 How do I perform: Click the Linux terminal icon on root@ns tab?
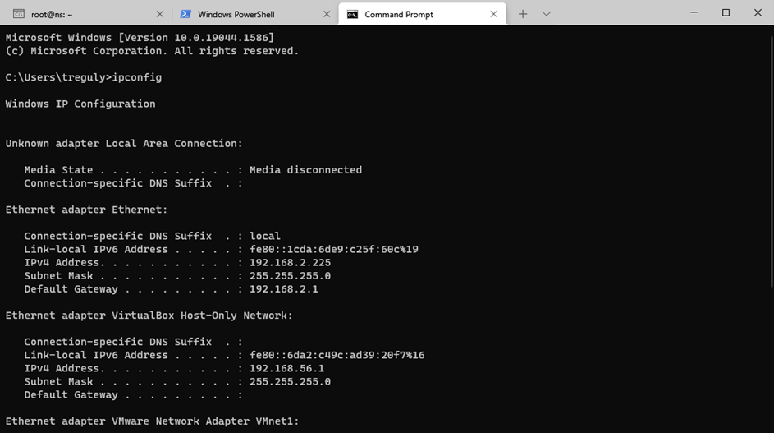pyautogui.click(x=18, y=14)
